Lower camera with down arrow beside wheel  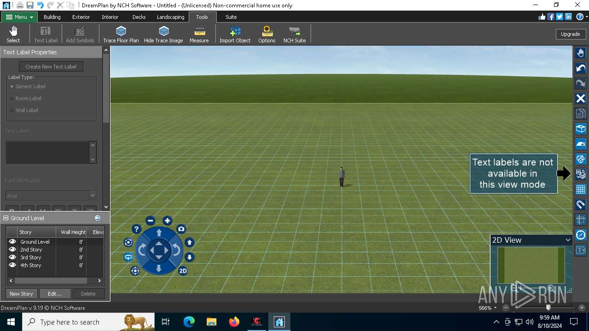pos(189,257)
